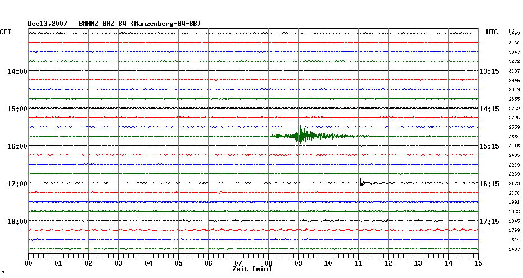523x278 pixels.
Task: Click the 13:15 UTC time label
Action: coord(489,71)
